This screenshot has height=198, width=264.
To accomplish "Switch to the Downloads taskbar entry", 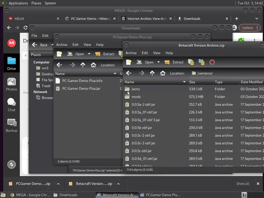I will click(x=65, y=195).
